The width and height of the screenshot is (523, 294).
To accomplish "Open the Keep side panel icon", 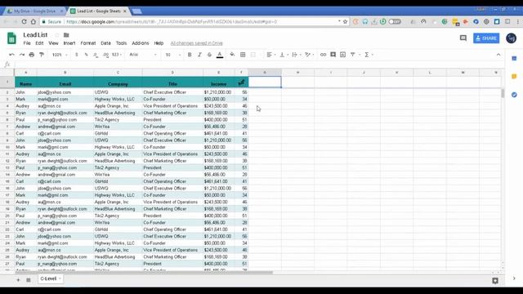I will 514,77.
